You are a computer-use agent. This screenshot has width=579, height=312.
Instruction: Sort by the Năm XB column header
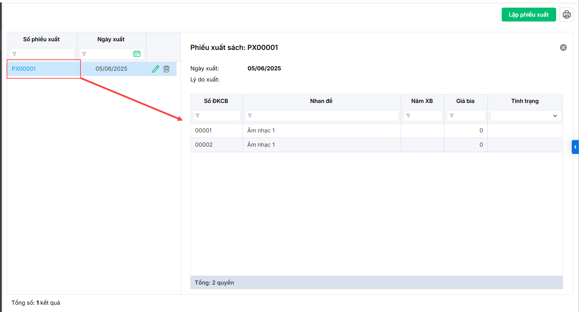[422, 101]
